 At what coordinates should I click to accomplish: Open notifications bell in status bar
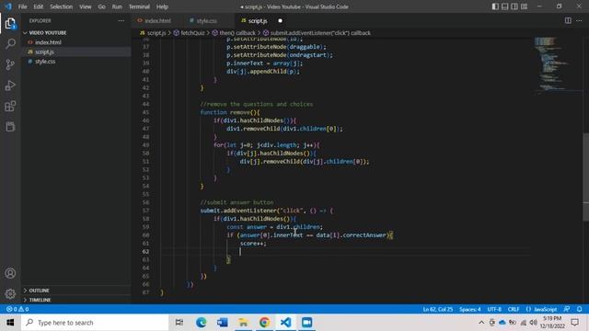coord(579,309)
